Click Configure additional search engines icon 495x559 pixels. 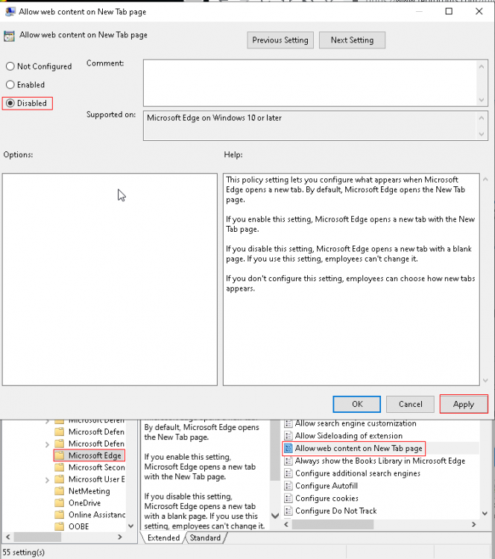[289, 473]
